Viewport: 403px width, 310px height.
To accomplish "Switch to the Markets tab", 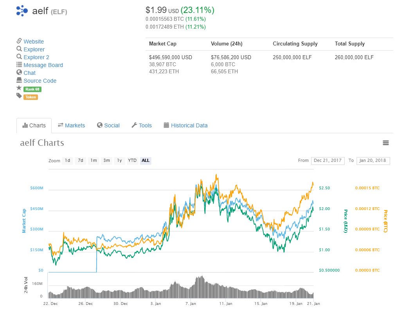I will [72, 125].
